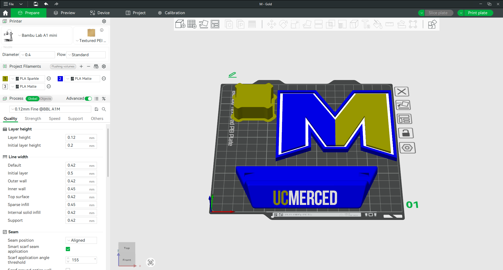
Task: Save the project using disk icon
Action: click(x=36, y=4)
